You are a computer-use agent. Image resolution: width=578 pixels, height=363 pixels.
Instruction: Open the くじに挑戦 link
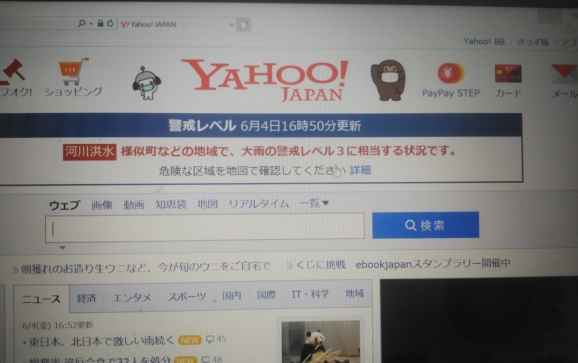321,265
